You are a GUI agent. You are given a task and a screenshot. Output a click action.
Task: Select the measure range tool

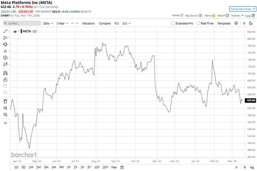coord(5,64)
